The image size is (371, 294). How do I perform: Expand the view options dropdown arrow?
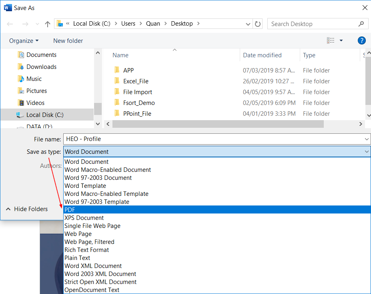(x=341, y=40)
